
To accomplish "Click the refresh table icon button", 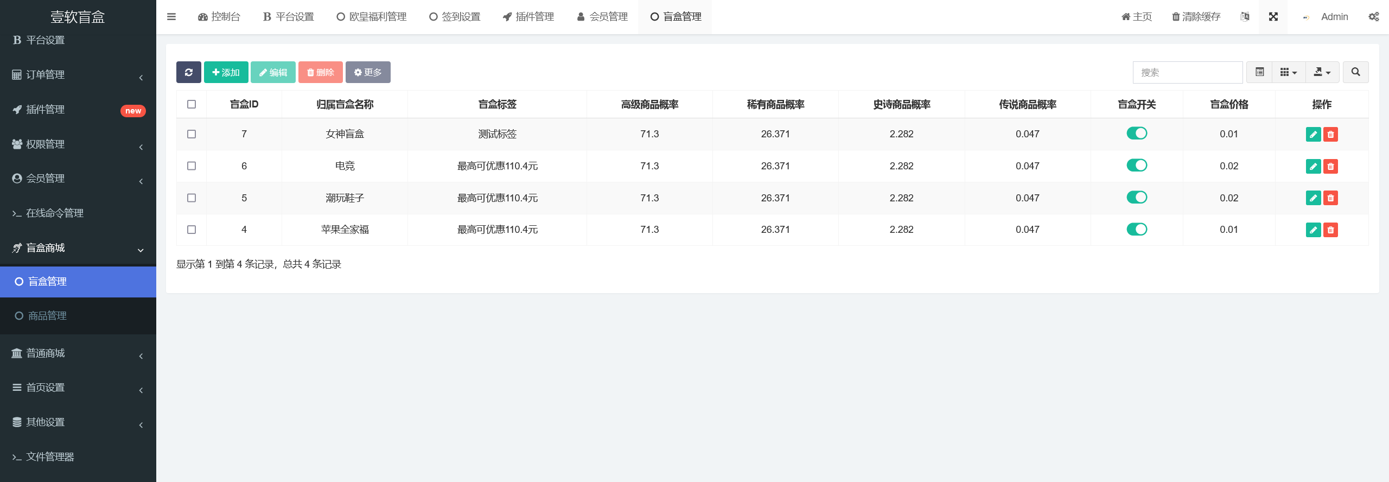I will (x=188, y=72).
